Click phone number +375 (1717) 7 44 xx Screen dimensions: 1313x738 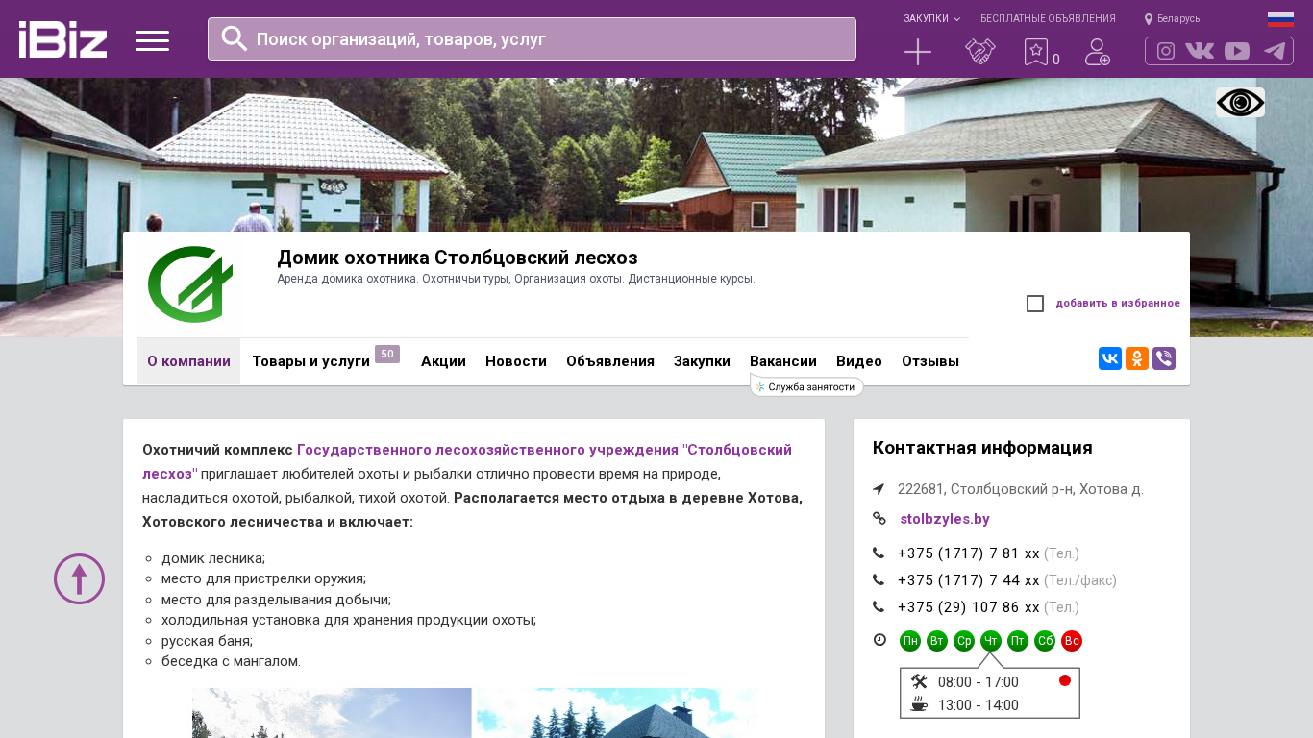969,580
